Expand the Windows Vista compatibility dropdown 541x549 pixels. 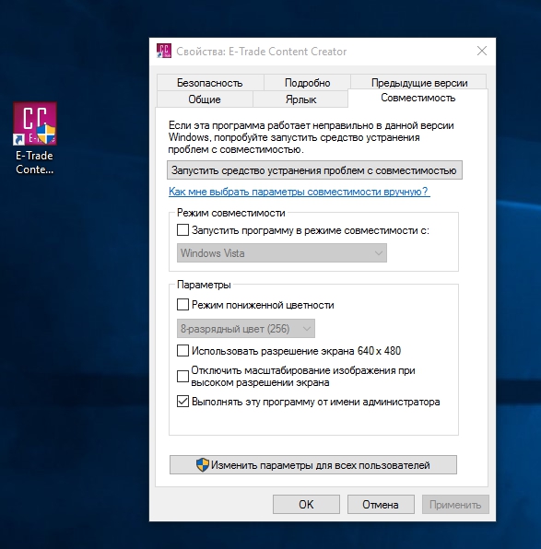click(x=282, y=252)
